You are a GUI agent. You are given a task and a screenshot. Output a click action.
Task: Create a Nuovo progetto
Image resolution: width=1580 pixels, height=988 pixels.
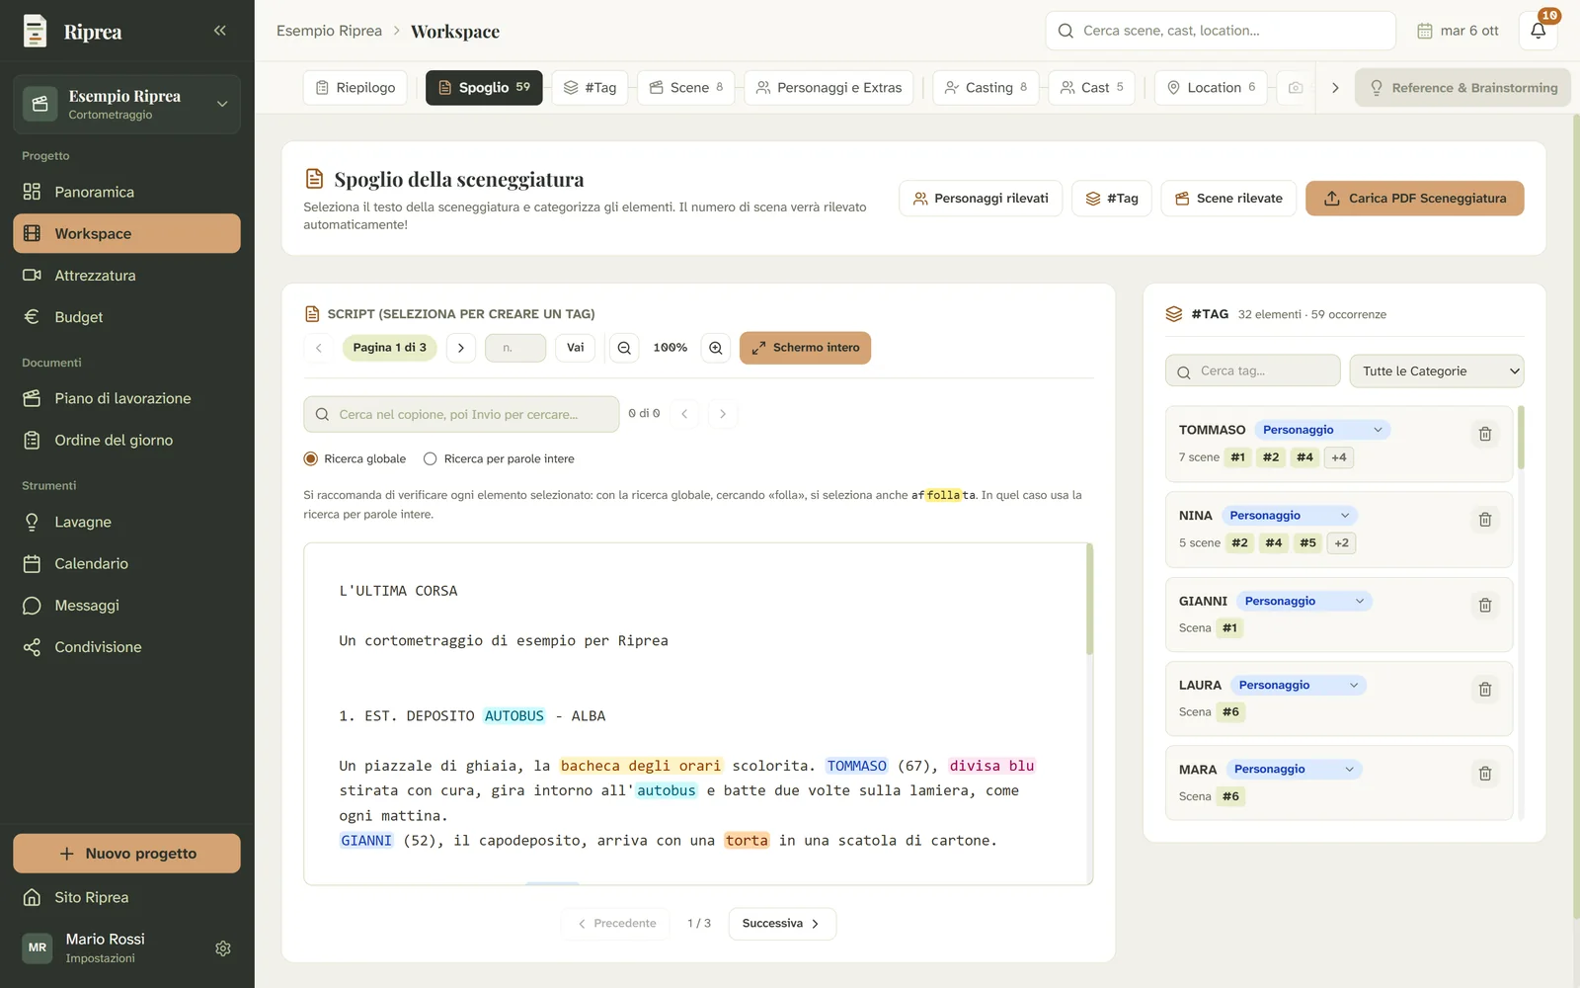click(126, 854)
